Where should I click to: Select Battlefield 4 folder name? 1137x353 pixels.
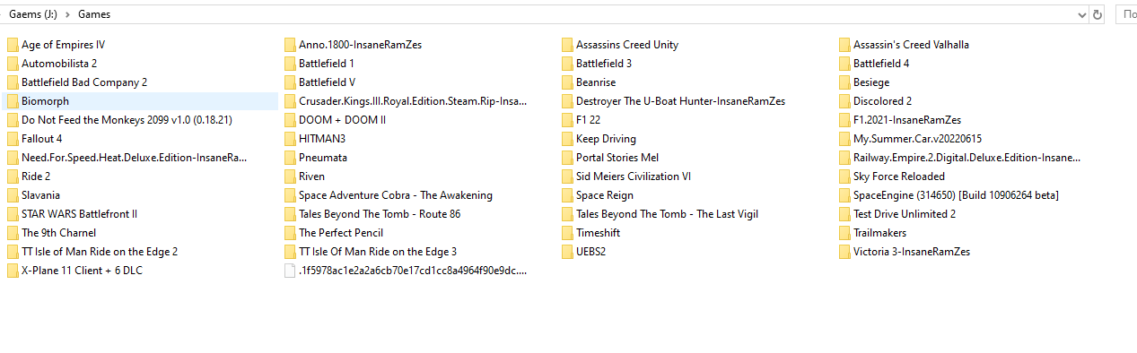[x=881, y=64]
